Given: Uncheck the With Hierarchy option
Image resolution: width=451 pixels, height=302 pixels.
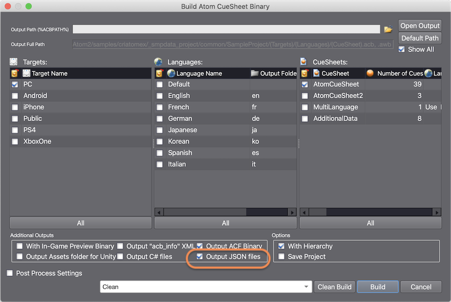Looking at the screenshot, I should click(281, 246).
